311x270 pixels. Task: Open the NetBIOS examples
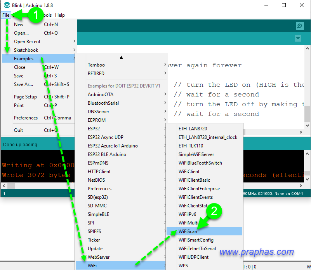click(x=121, y=180)
